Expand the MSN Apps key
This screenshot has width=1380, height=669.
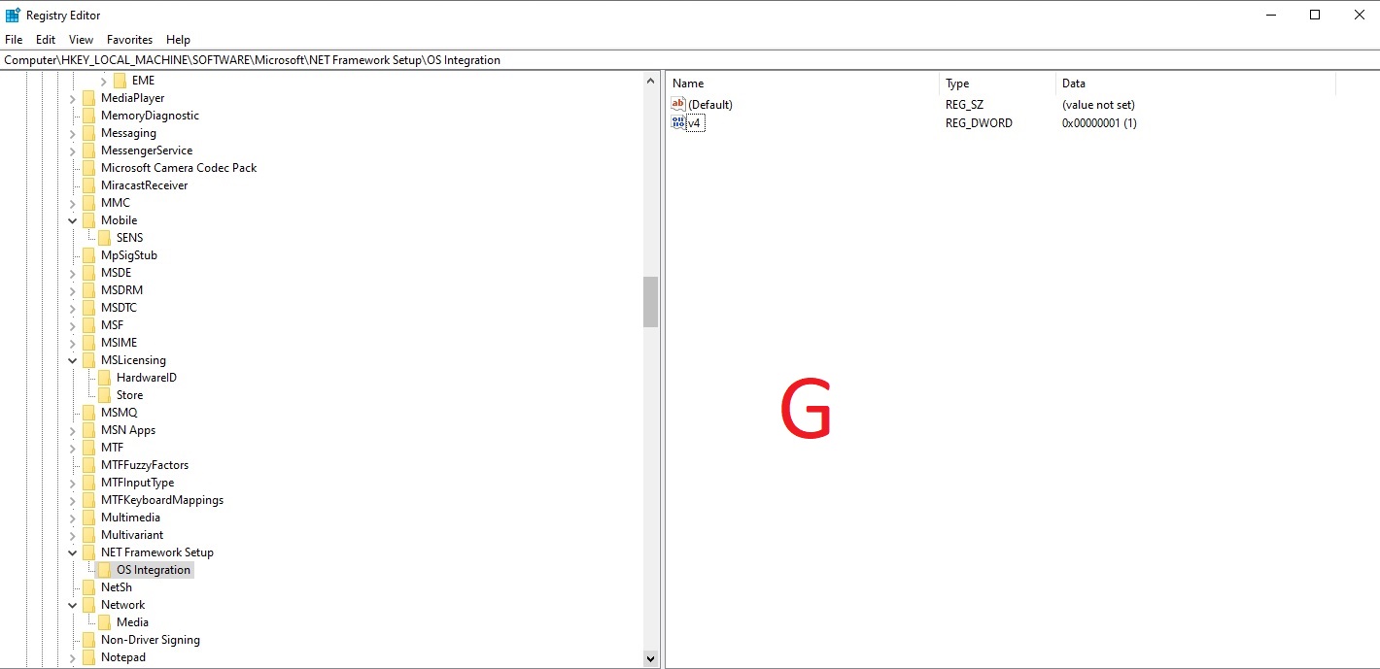pyautogui.click(x=73, y=430)
